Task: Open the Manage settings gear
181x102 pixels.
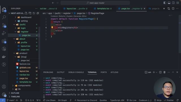Action: (x=4, y=95)
